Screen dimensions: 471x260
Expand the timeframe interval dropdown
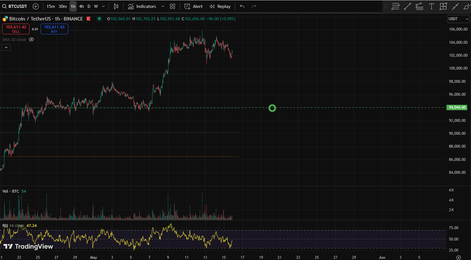click(103, 6)
